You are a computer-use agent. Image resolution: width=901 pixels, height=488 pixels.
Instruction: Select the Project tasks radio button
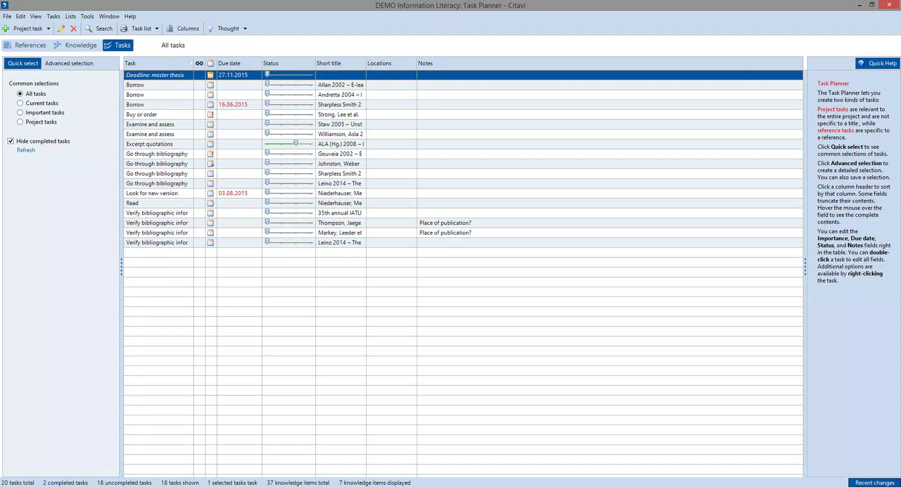(x=20, y=122)
